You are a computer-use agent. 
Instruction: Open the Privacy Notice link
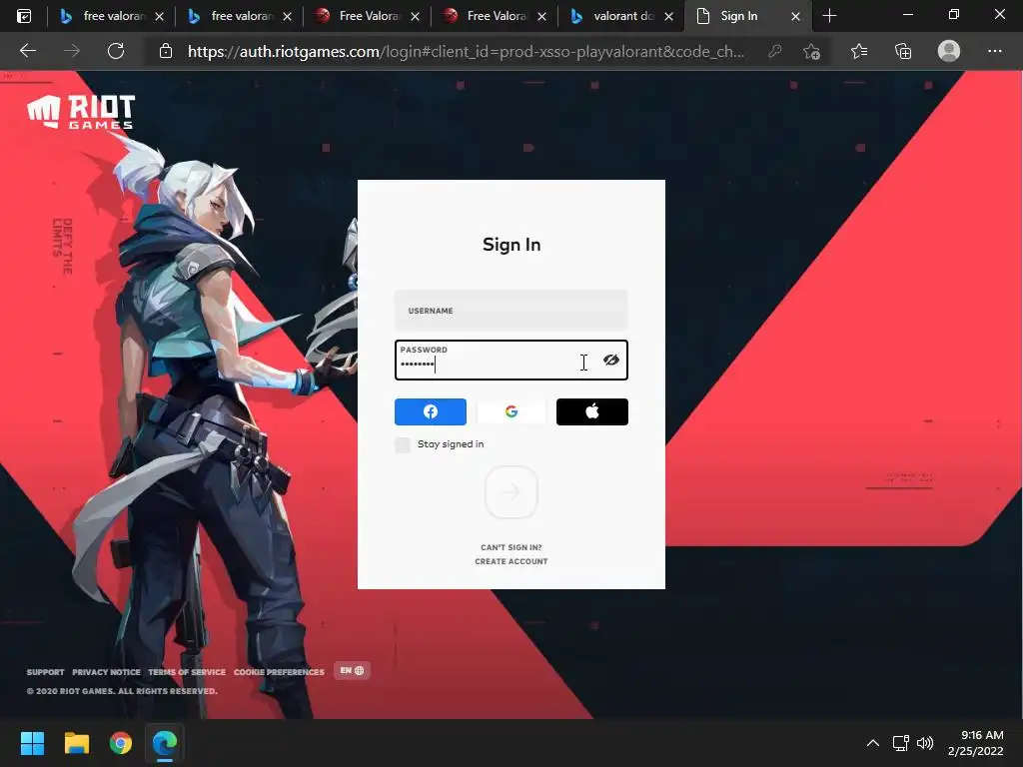pyautogui.click(x=106, y=672)
